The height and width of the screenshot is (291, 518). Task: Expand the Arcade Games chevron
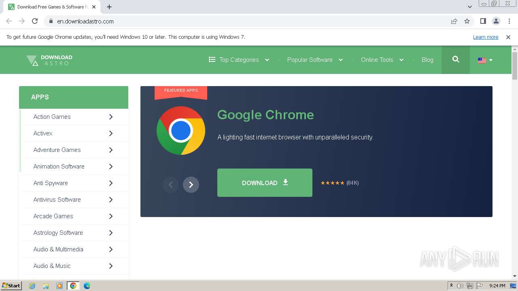pos(111,216)
